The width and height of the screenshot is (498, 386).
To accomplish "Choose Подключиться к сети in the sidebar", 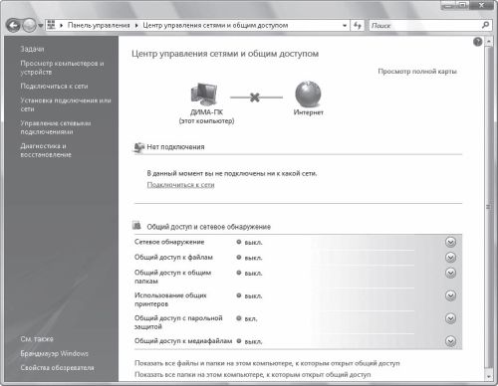I will [54, 87].
